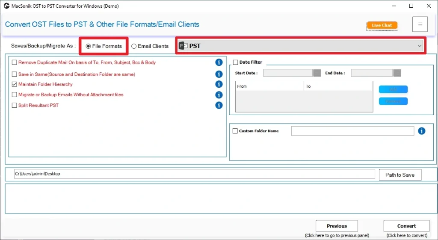Enable the Split Resultant PST checkbox
This screenshot has height=240, width=438.
coord(15,105)
